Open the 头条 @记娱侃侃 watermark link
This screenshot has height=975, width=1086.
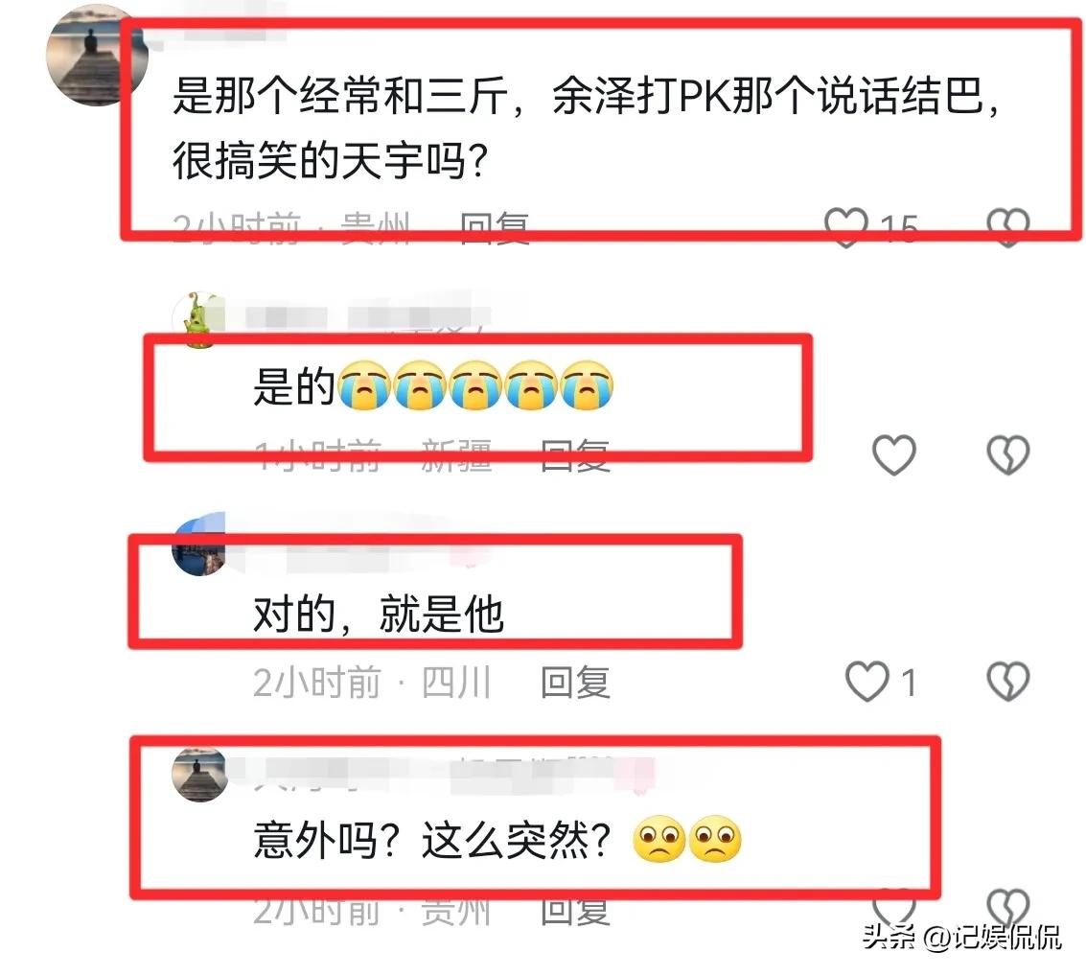961,937
